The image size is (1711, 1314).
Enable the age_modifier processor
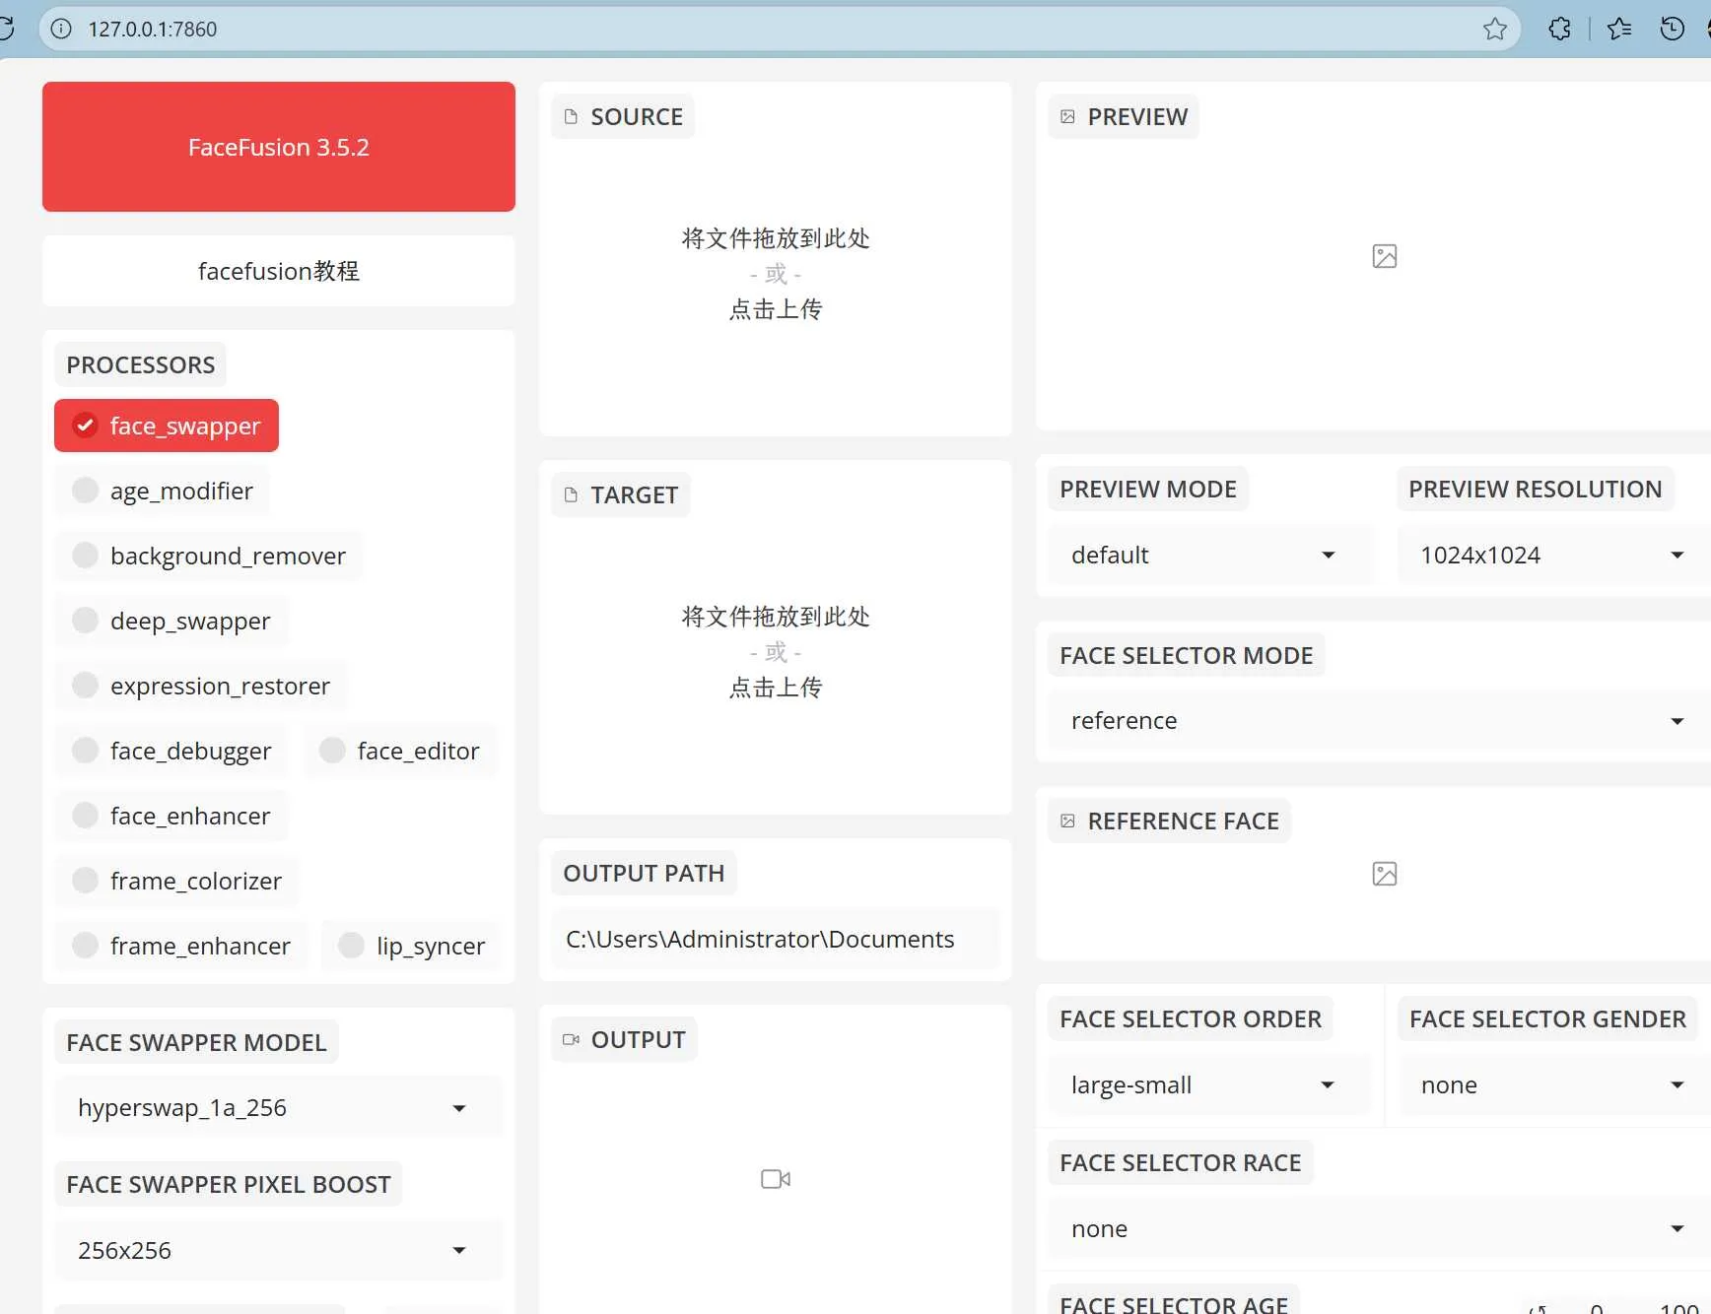tap(163, 491)
